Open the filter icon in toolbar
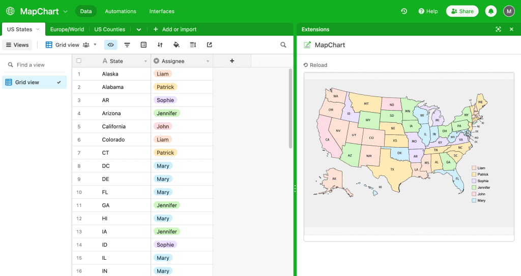521x276 pixels. coord(127,45)
